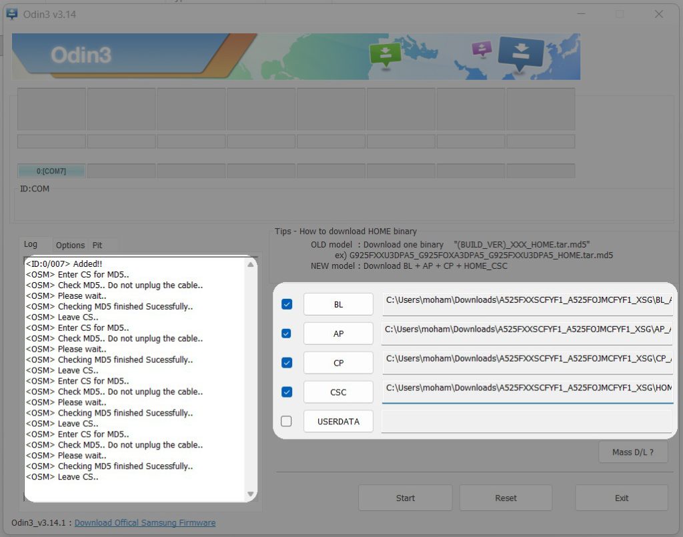Enable the USERDATA checkbox
Viewport: 683px width, 537px height.
[286, 421]
